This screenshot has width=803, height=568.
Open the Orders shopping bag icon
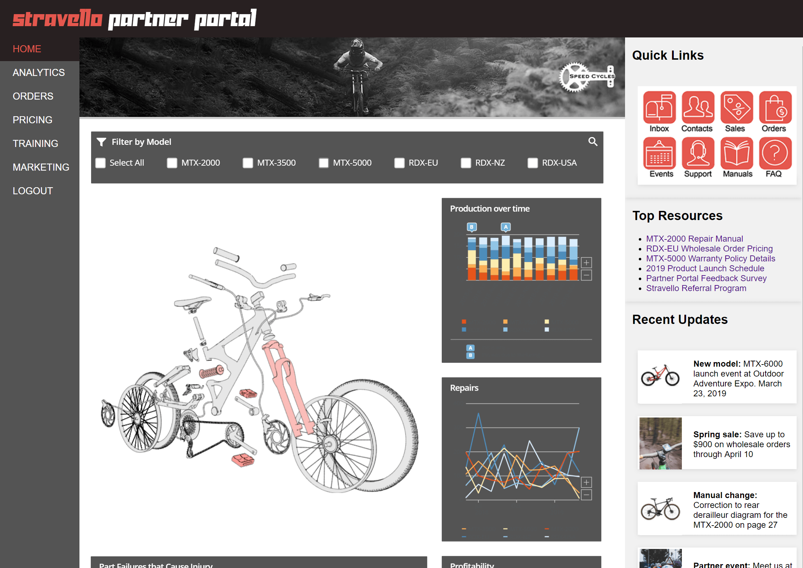775,107
